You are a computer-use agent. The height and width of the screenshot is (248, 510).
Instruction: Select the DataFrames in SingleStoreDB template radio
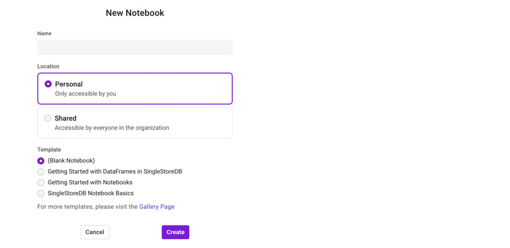[41, 172]
